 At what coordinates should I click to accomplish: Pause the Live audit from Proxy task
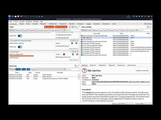click(71, 40)
